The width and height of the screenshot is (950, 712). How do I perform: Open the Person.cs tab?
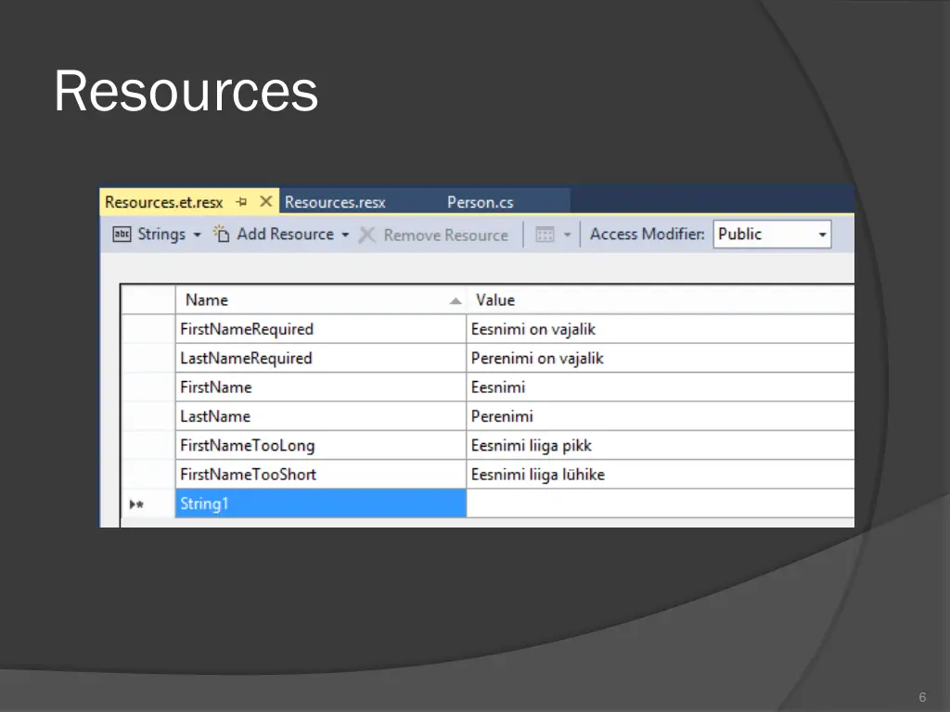tap(481, 201)
